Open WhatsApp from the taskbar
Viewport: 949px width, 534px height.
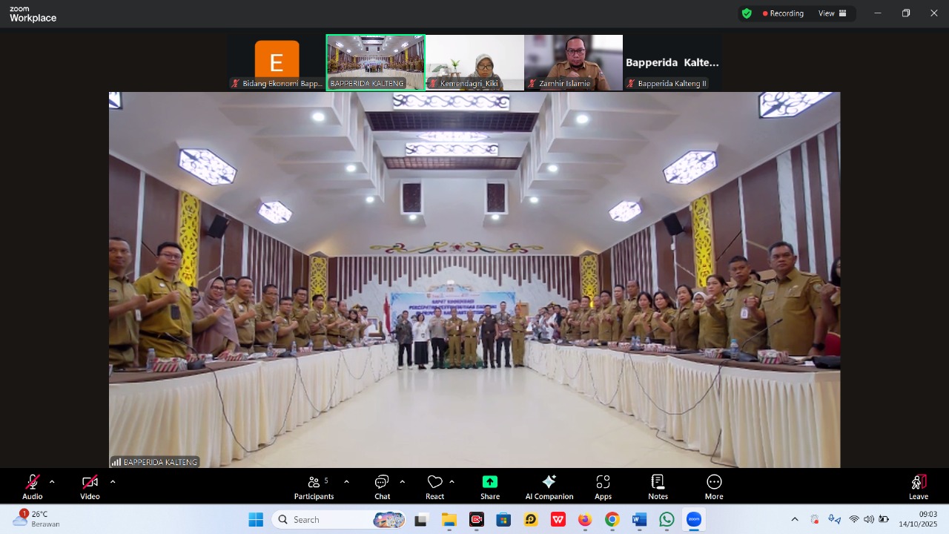click(x=667, y=520)
